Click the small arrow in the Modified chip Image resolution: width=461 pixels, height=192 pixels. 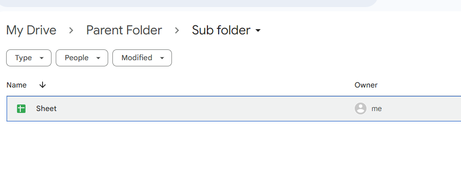[x=162, y=58]
